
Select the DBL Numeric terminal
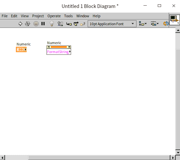[x=21, y=49]
